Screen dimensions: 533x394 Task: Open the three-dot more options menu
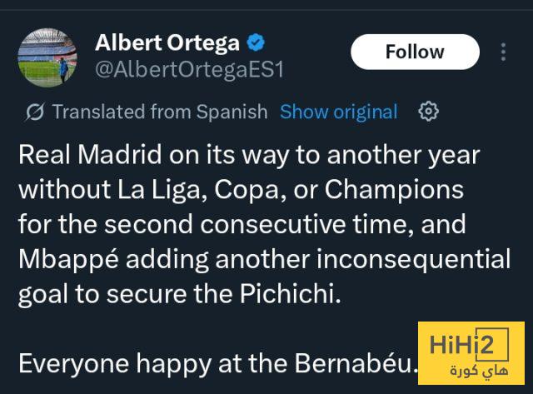(x=503, y=52)
